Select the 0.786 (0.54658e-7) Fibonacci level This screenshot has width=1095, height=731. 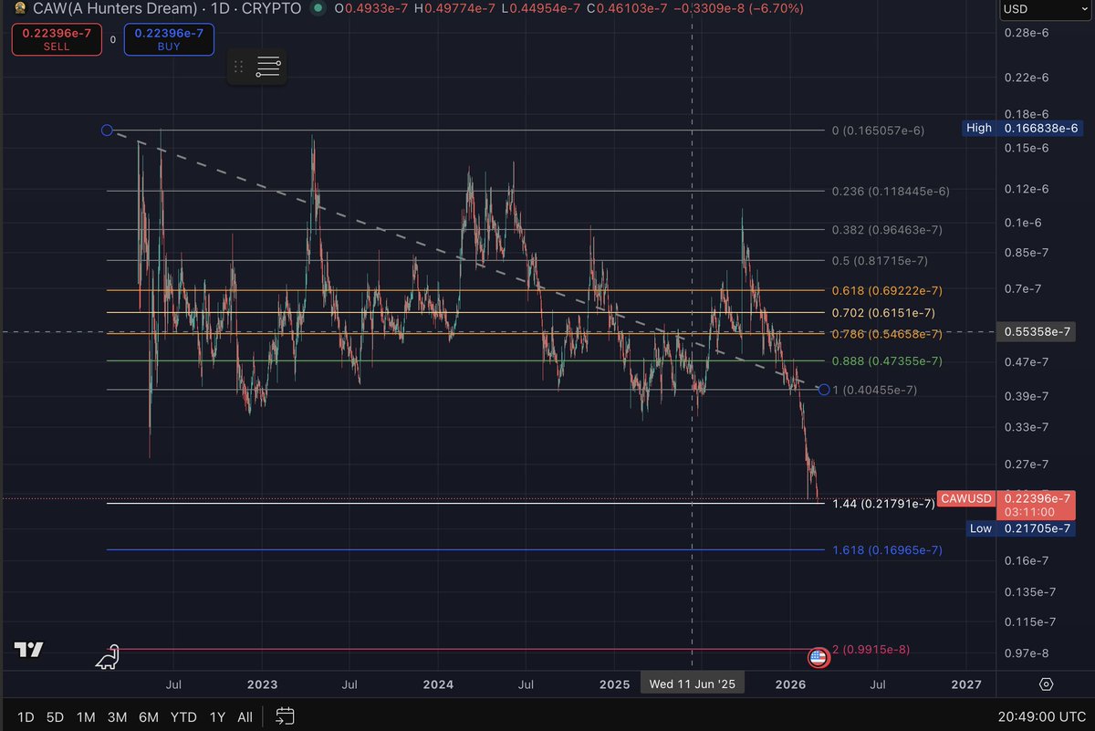pos(887,334)
